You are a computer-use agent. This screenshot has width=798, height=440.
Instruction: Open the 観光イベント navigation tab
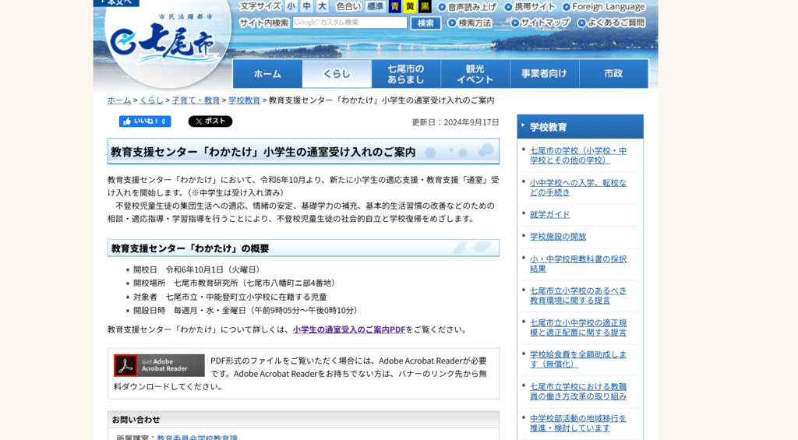click(x=475, y=74)
